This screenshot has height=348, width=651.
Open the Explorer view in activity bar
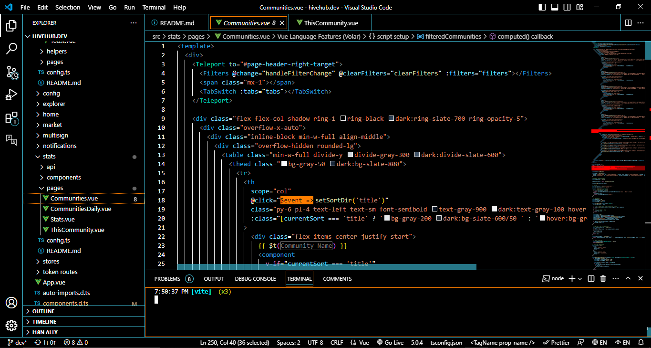point(11,25)
